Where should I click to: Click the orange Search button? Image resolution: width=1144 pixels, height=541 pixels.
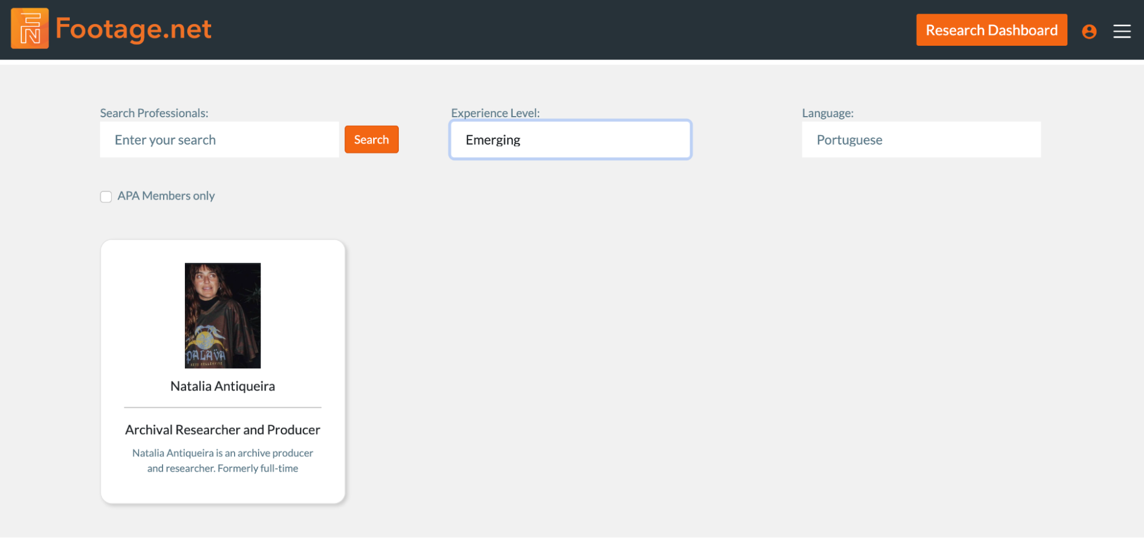[371, 140]
